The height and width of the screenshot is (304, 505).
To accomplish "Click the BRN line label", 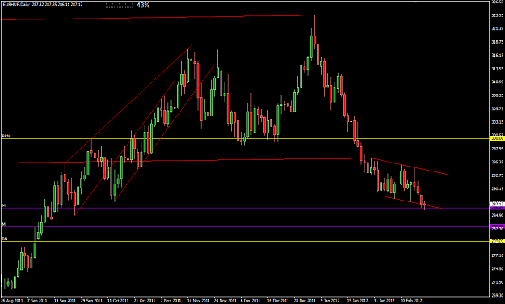I will click(6, 137).
